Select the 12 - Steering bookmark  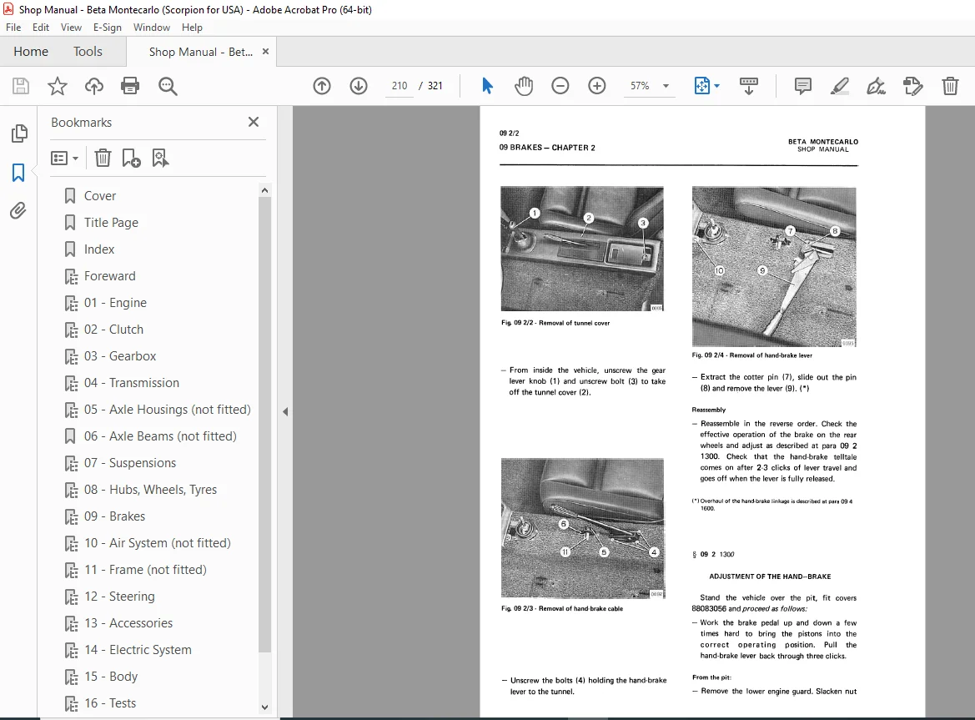point(119,597)
